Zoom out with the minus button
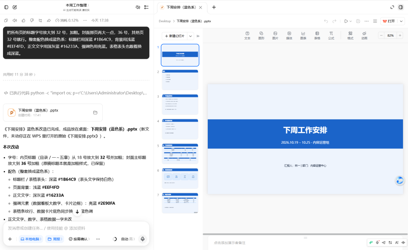Viewport: 408px width, 250px height. pos(381,35)
